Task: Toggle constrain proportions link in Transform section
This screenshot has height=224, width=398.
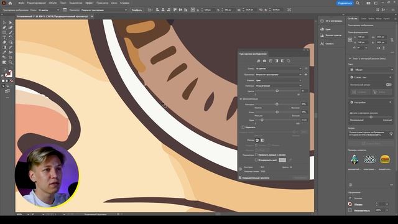Action: 392,40
